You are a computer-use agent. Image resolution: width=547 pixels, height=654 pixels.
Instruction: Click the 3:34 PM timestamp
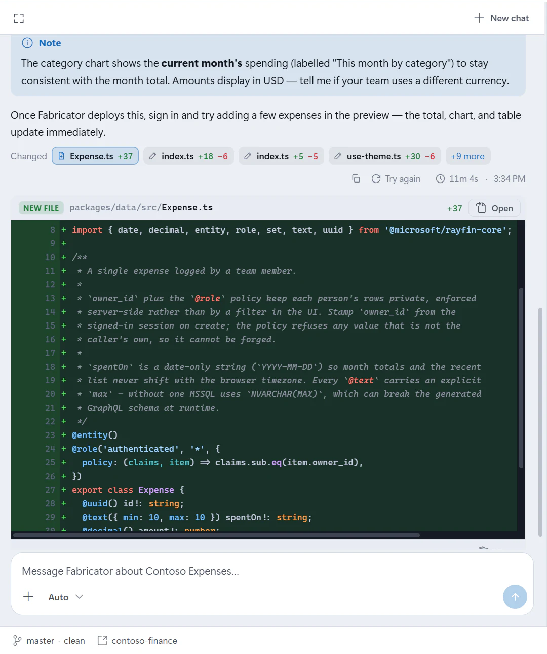pyautogui.click(x=510, y=179)
